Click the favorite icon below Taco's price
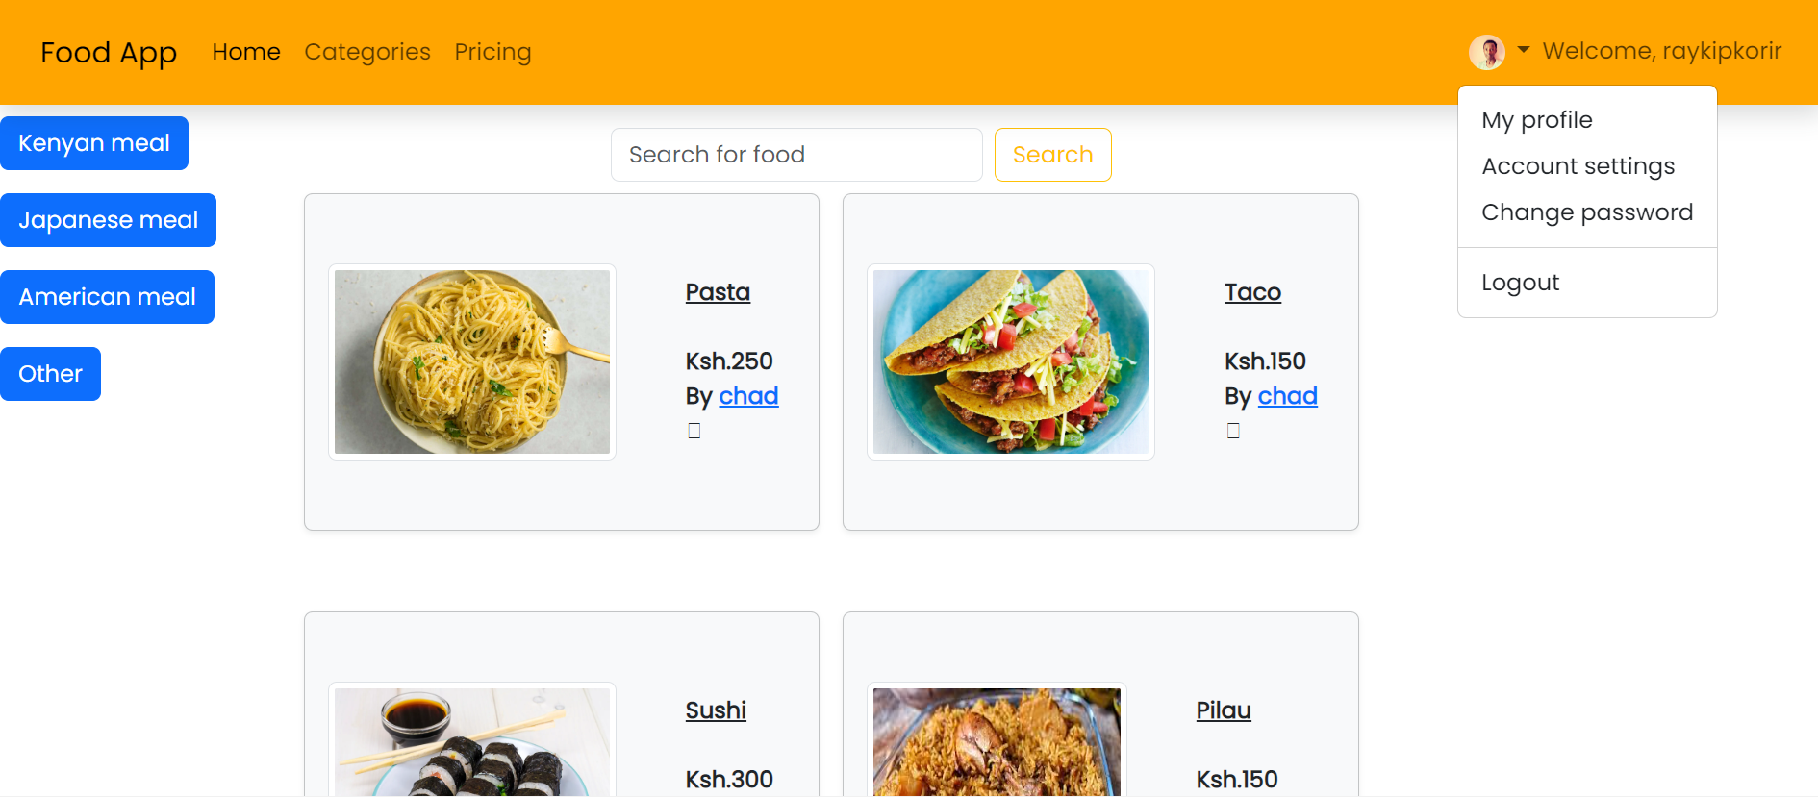1818x797 pixels. (1233, 430)
